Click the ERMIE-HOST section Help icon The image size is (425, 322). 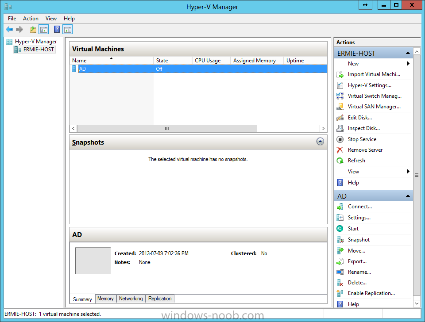(x=340, y=183)
